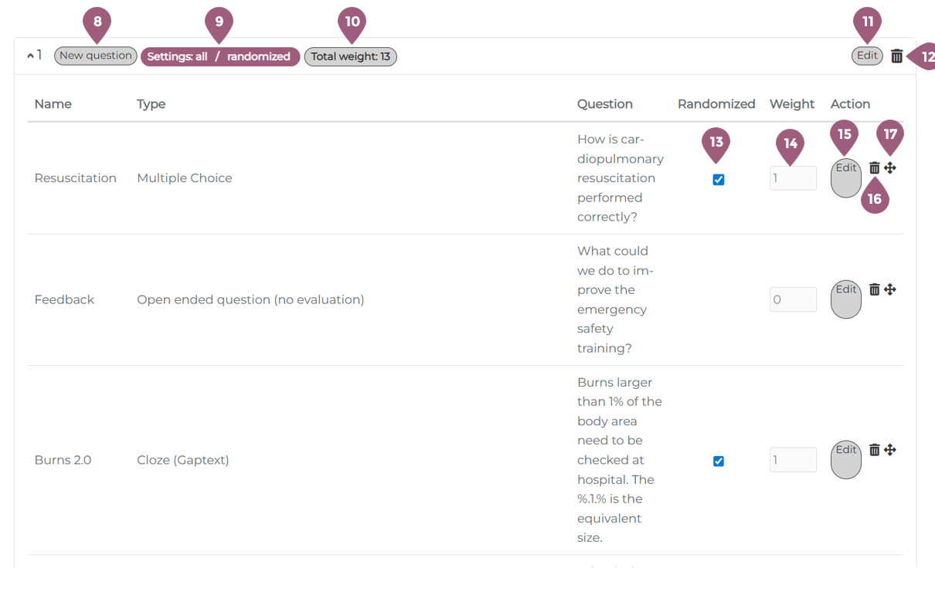This screenshot has width=935, height=595.
Task: Click the Burns 2.0 weight field
Action: tap(793, 460)
